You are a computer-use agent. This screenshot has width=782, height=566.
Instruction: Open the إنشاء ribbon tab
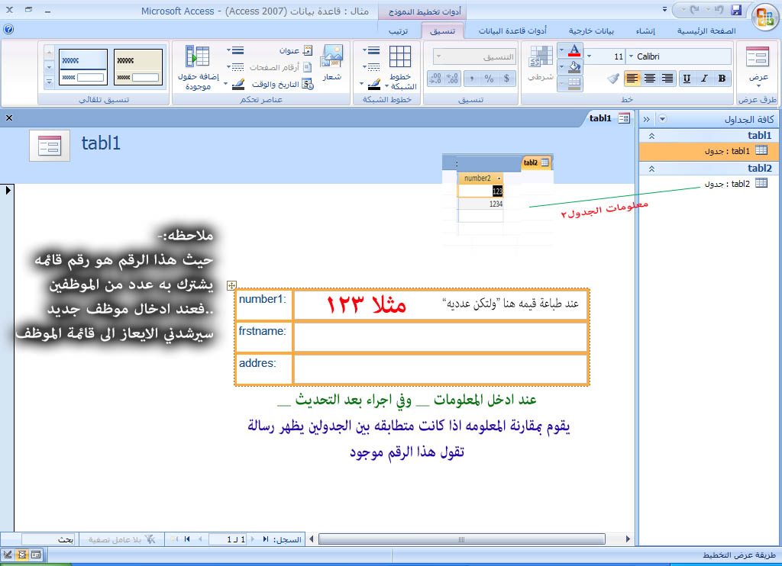pos(645,31)
